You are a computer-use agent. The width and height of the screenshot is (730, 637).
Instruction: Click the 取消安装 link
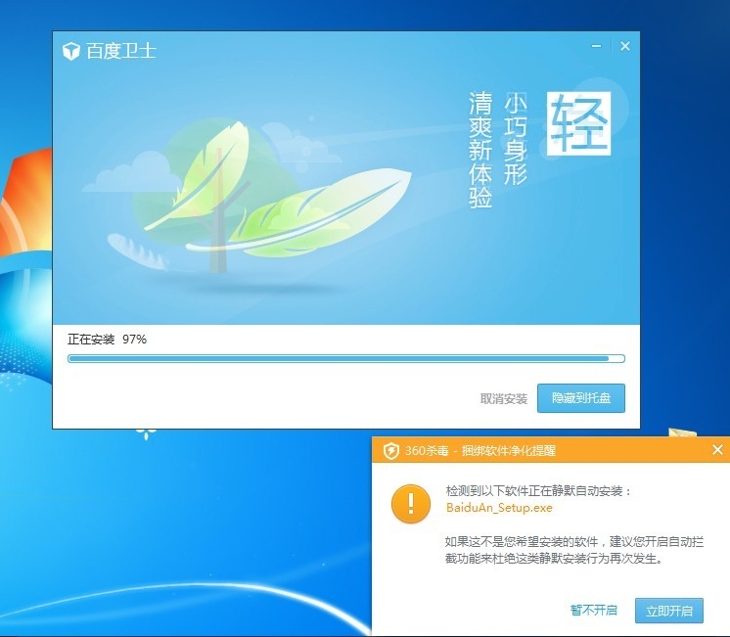tap(504, 399)
